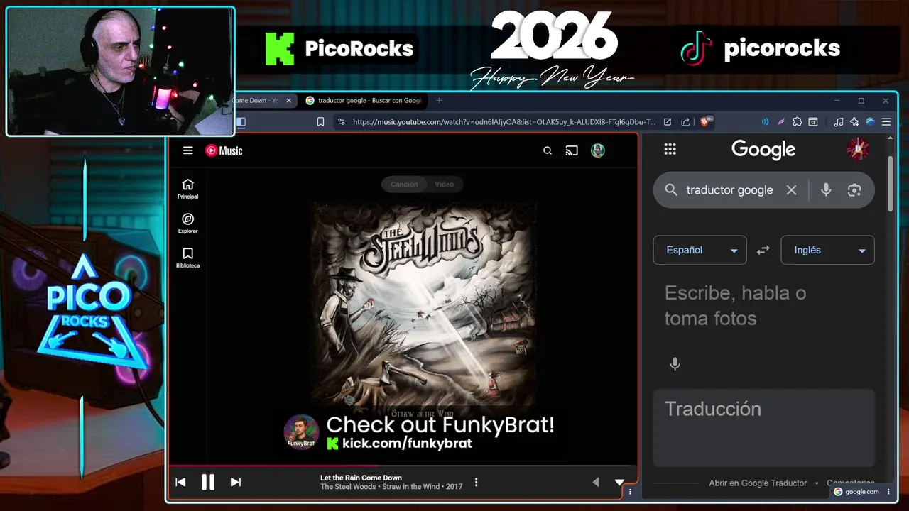Open the extensions puzzle icon

798,122
